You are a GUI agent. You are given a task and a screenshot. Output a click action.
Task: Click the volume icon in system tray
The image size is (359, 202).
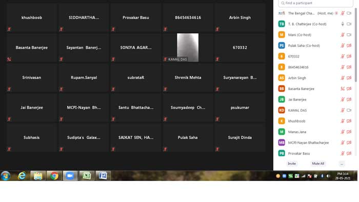pos(328,176)
